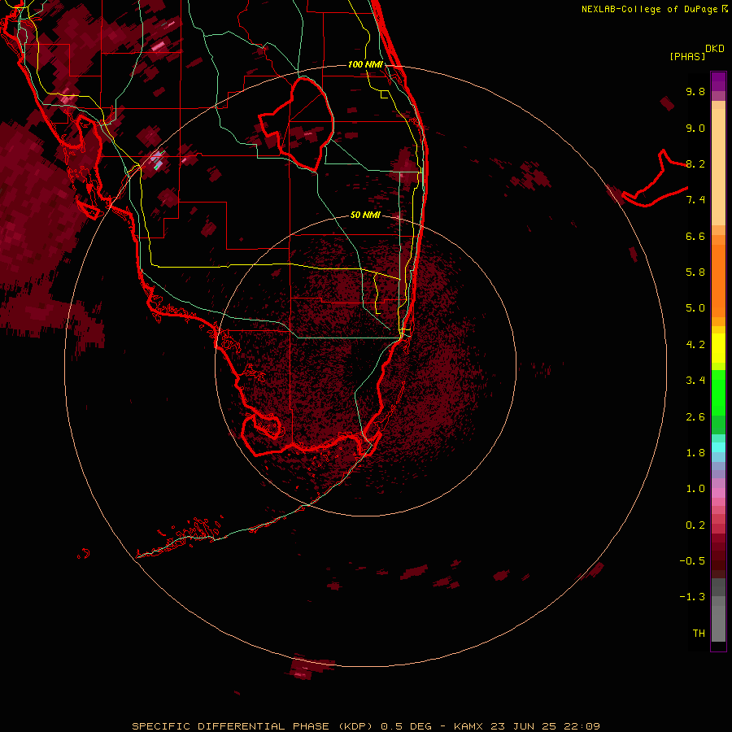This screenshot has width=732, height=732.
Task: Click the 5.0 legend value
Action: coord(695,308)
